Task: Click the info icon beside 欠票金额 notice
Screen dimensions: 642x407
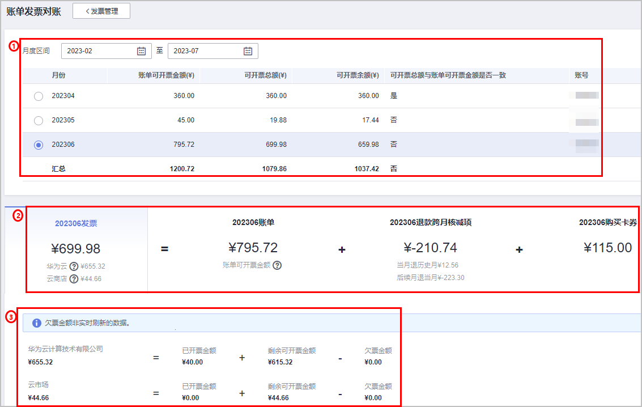Action: tap(37, 323)
